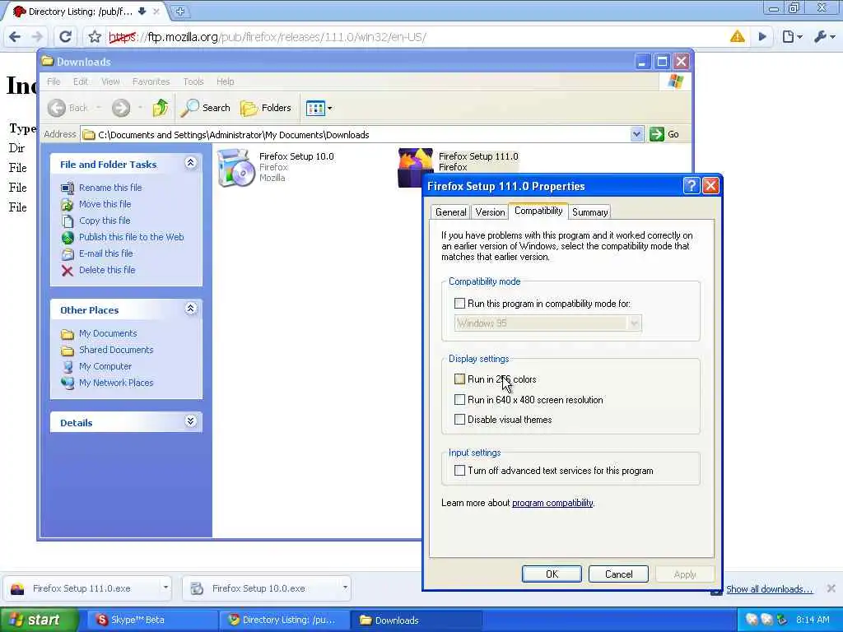The height and width of the screenshot is (632, 843).
Task: Click Show all downloads link
Action: (769, 589)
